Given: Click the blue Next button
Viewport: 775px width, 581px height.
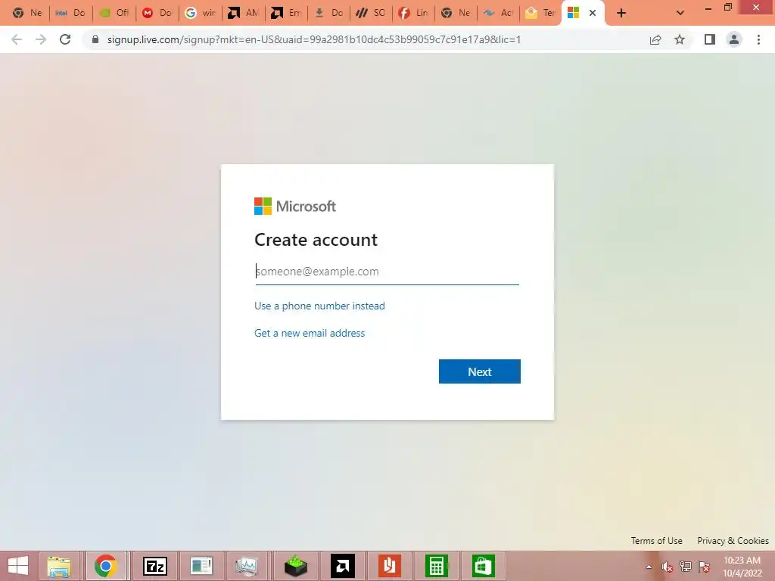Looking at the screenshot, I should point(479,371).
